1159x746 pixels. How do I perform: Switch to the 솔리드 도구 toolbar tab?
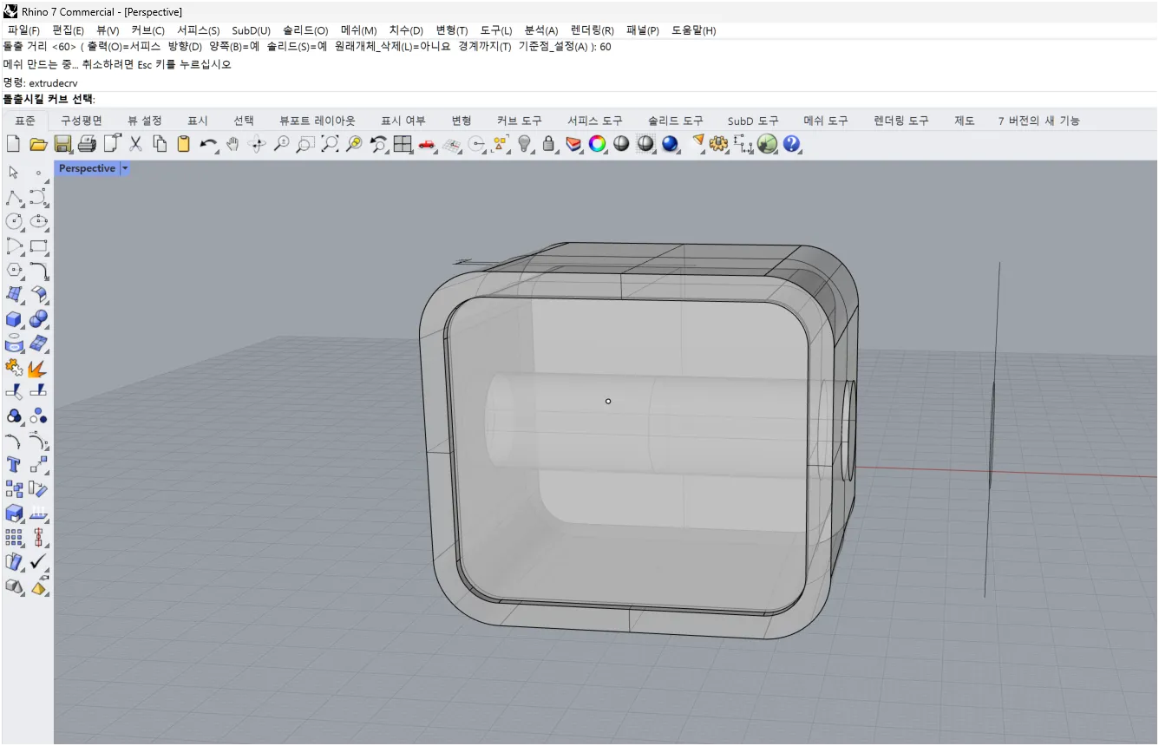[x=676, y=121]
